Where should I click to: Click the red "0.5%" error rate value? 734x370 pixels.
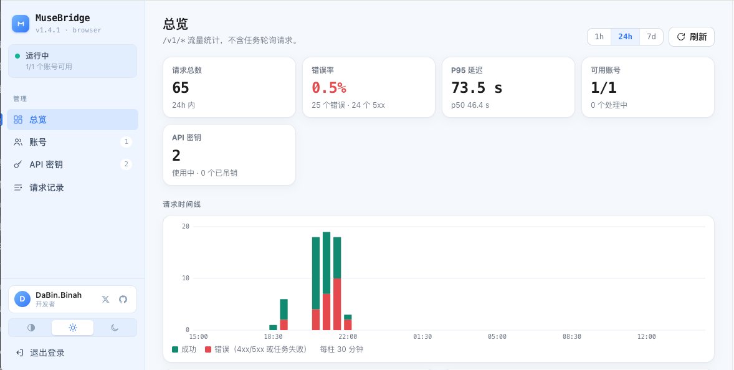329,87
